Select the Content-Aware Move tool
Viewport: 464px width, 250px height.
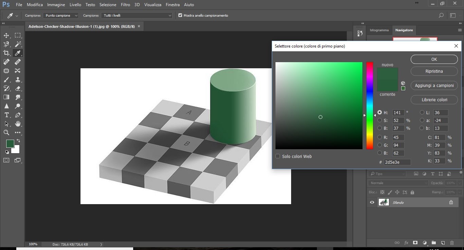coord(18,71)
